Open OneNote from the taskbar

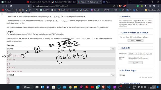[114, 87]
